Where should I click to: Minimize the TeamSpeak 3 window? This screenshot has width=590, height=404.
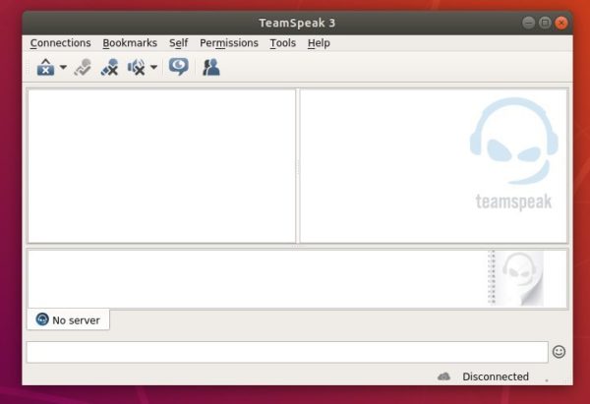[x=528, y=23]
